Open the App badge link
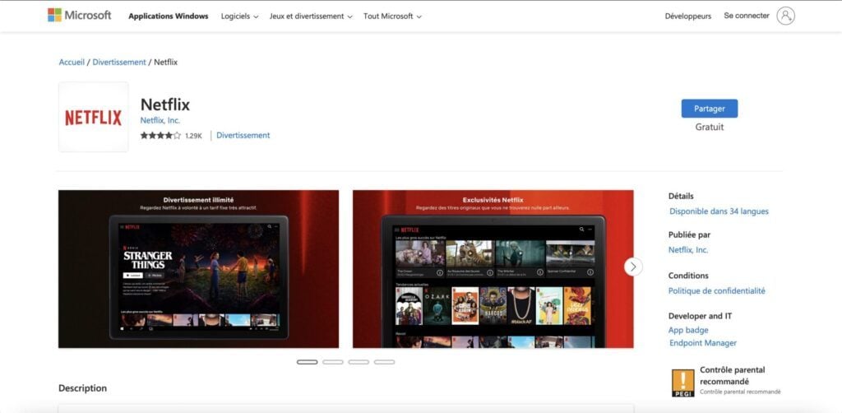Image resolution: width=842 pixels, height=413 pixels. 688,330
